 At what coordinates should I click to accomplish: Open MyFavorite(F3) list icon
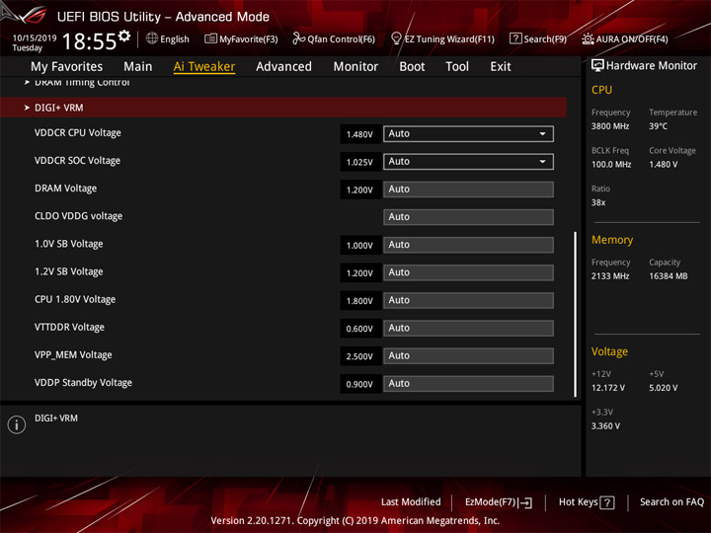click(210, 38)
